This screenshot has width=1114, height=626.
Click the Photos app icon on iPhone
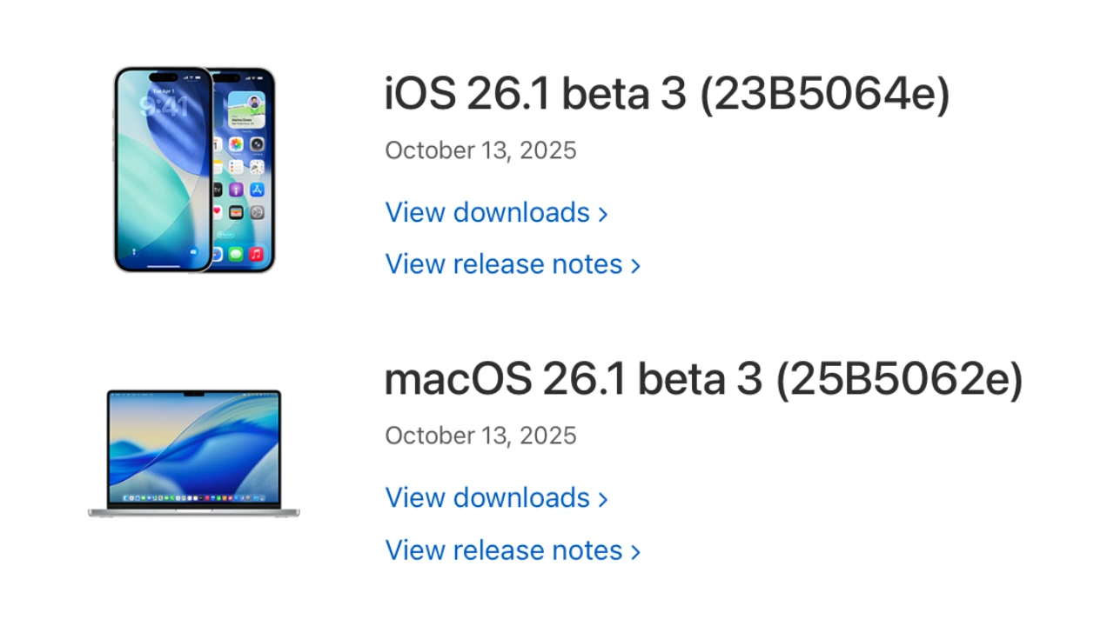236,144
